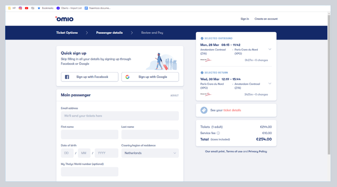Click the Omio logo
337x187 pixels.
[64, 19]
